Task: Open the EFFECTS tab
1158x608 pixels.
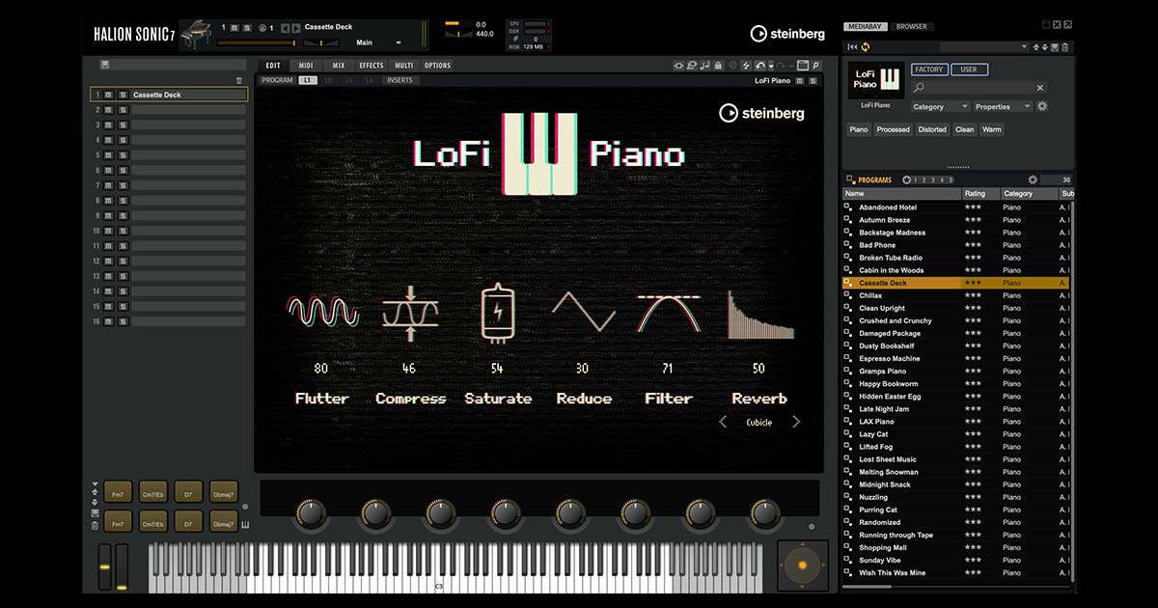Action: pos(372,66)
